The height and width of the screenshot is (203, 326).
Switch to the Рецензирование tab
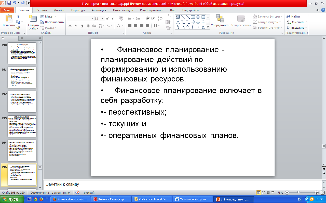(x=152, y=10)
